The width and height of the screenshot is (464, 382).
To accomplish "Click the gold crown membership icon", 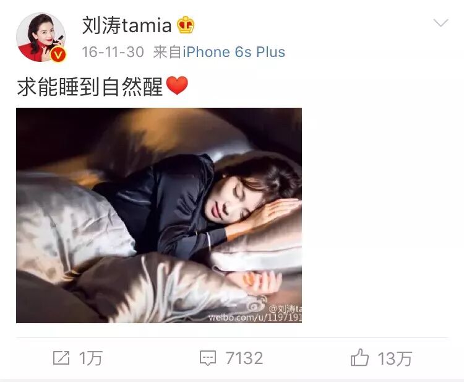I will click(x=186, y=25).
